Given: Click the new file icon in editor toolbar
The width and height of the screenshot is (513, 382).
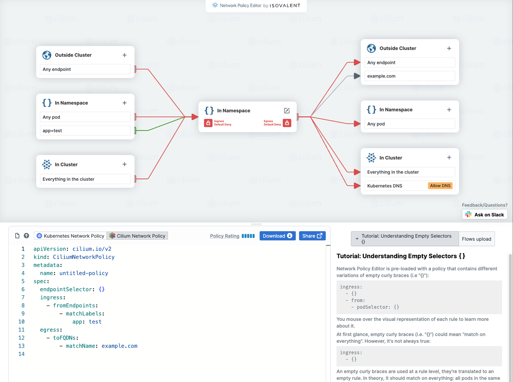Looking at the screenshot, I should (17, 236).
